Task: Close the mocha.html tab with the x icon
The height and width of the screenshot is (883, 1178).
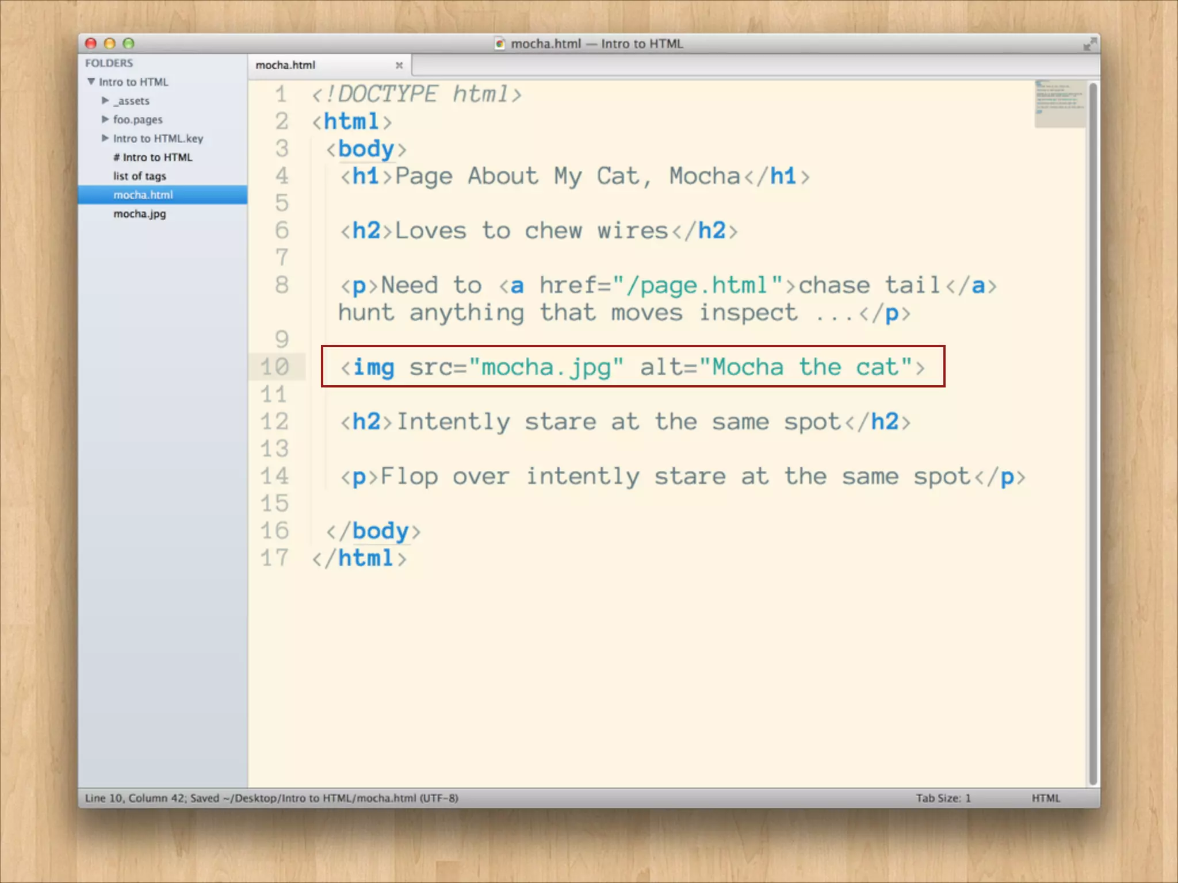Action: pyautogui.click(x=399, y=66)
